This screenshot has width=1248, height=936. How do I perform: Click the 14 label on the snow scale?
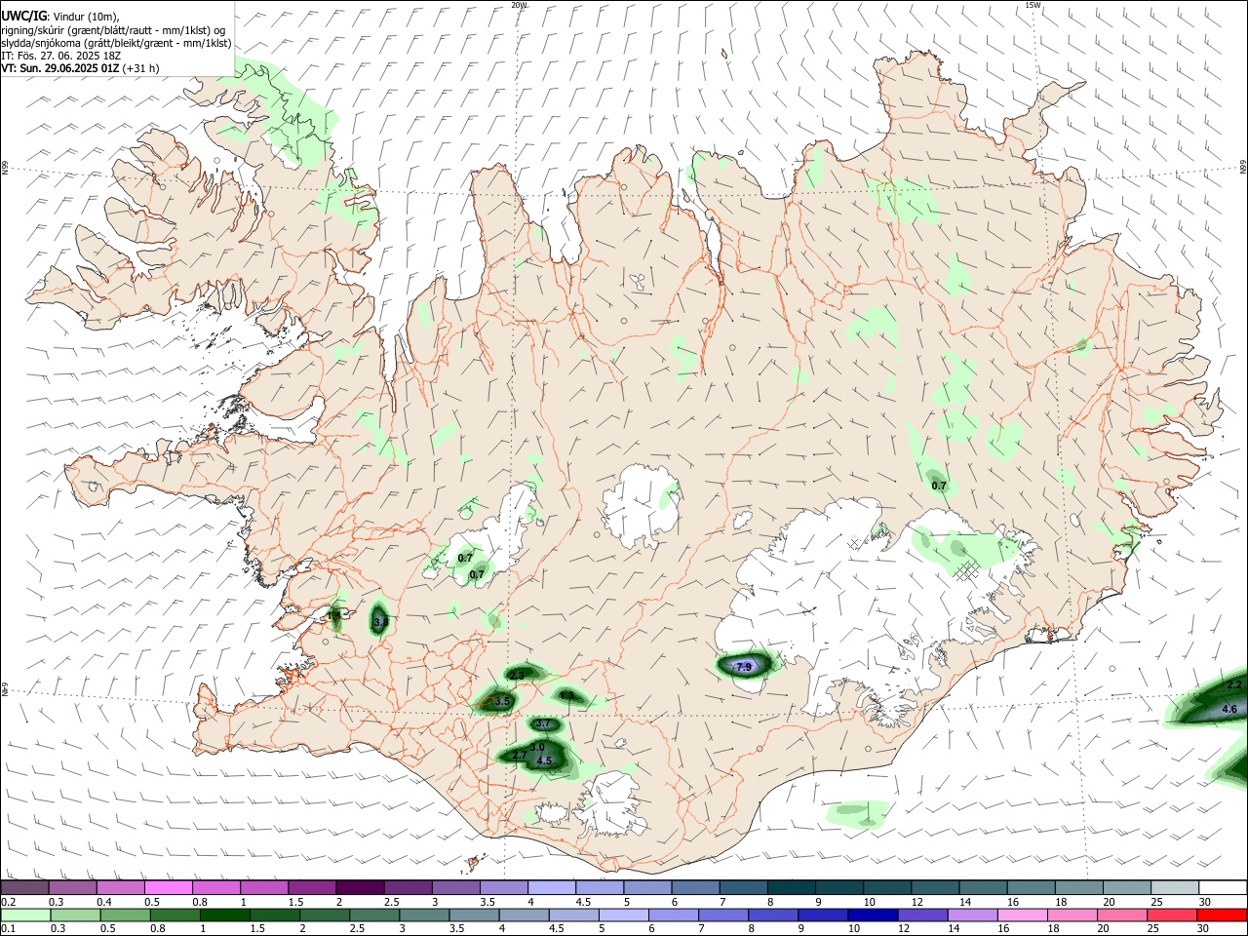tap(964, 902)
